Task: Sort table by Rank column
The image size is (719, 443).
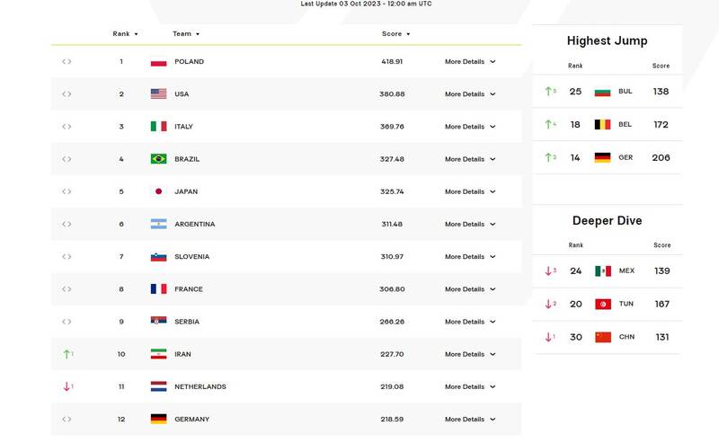Action: (125, 34)
